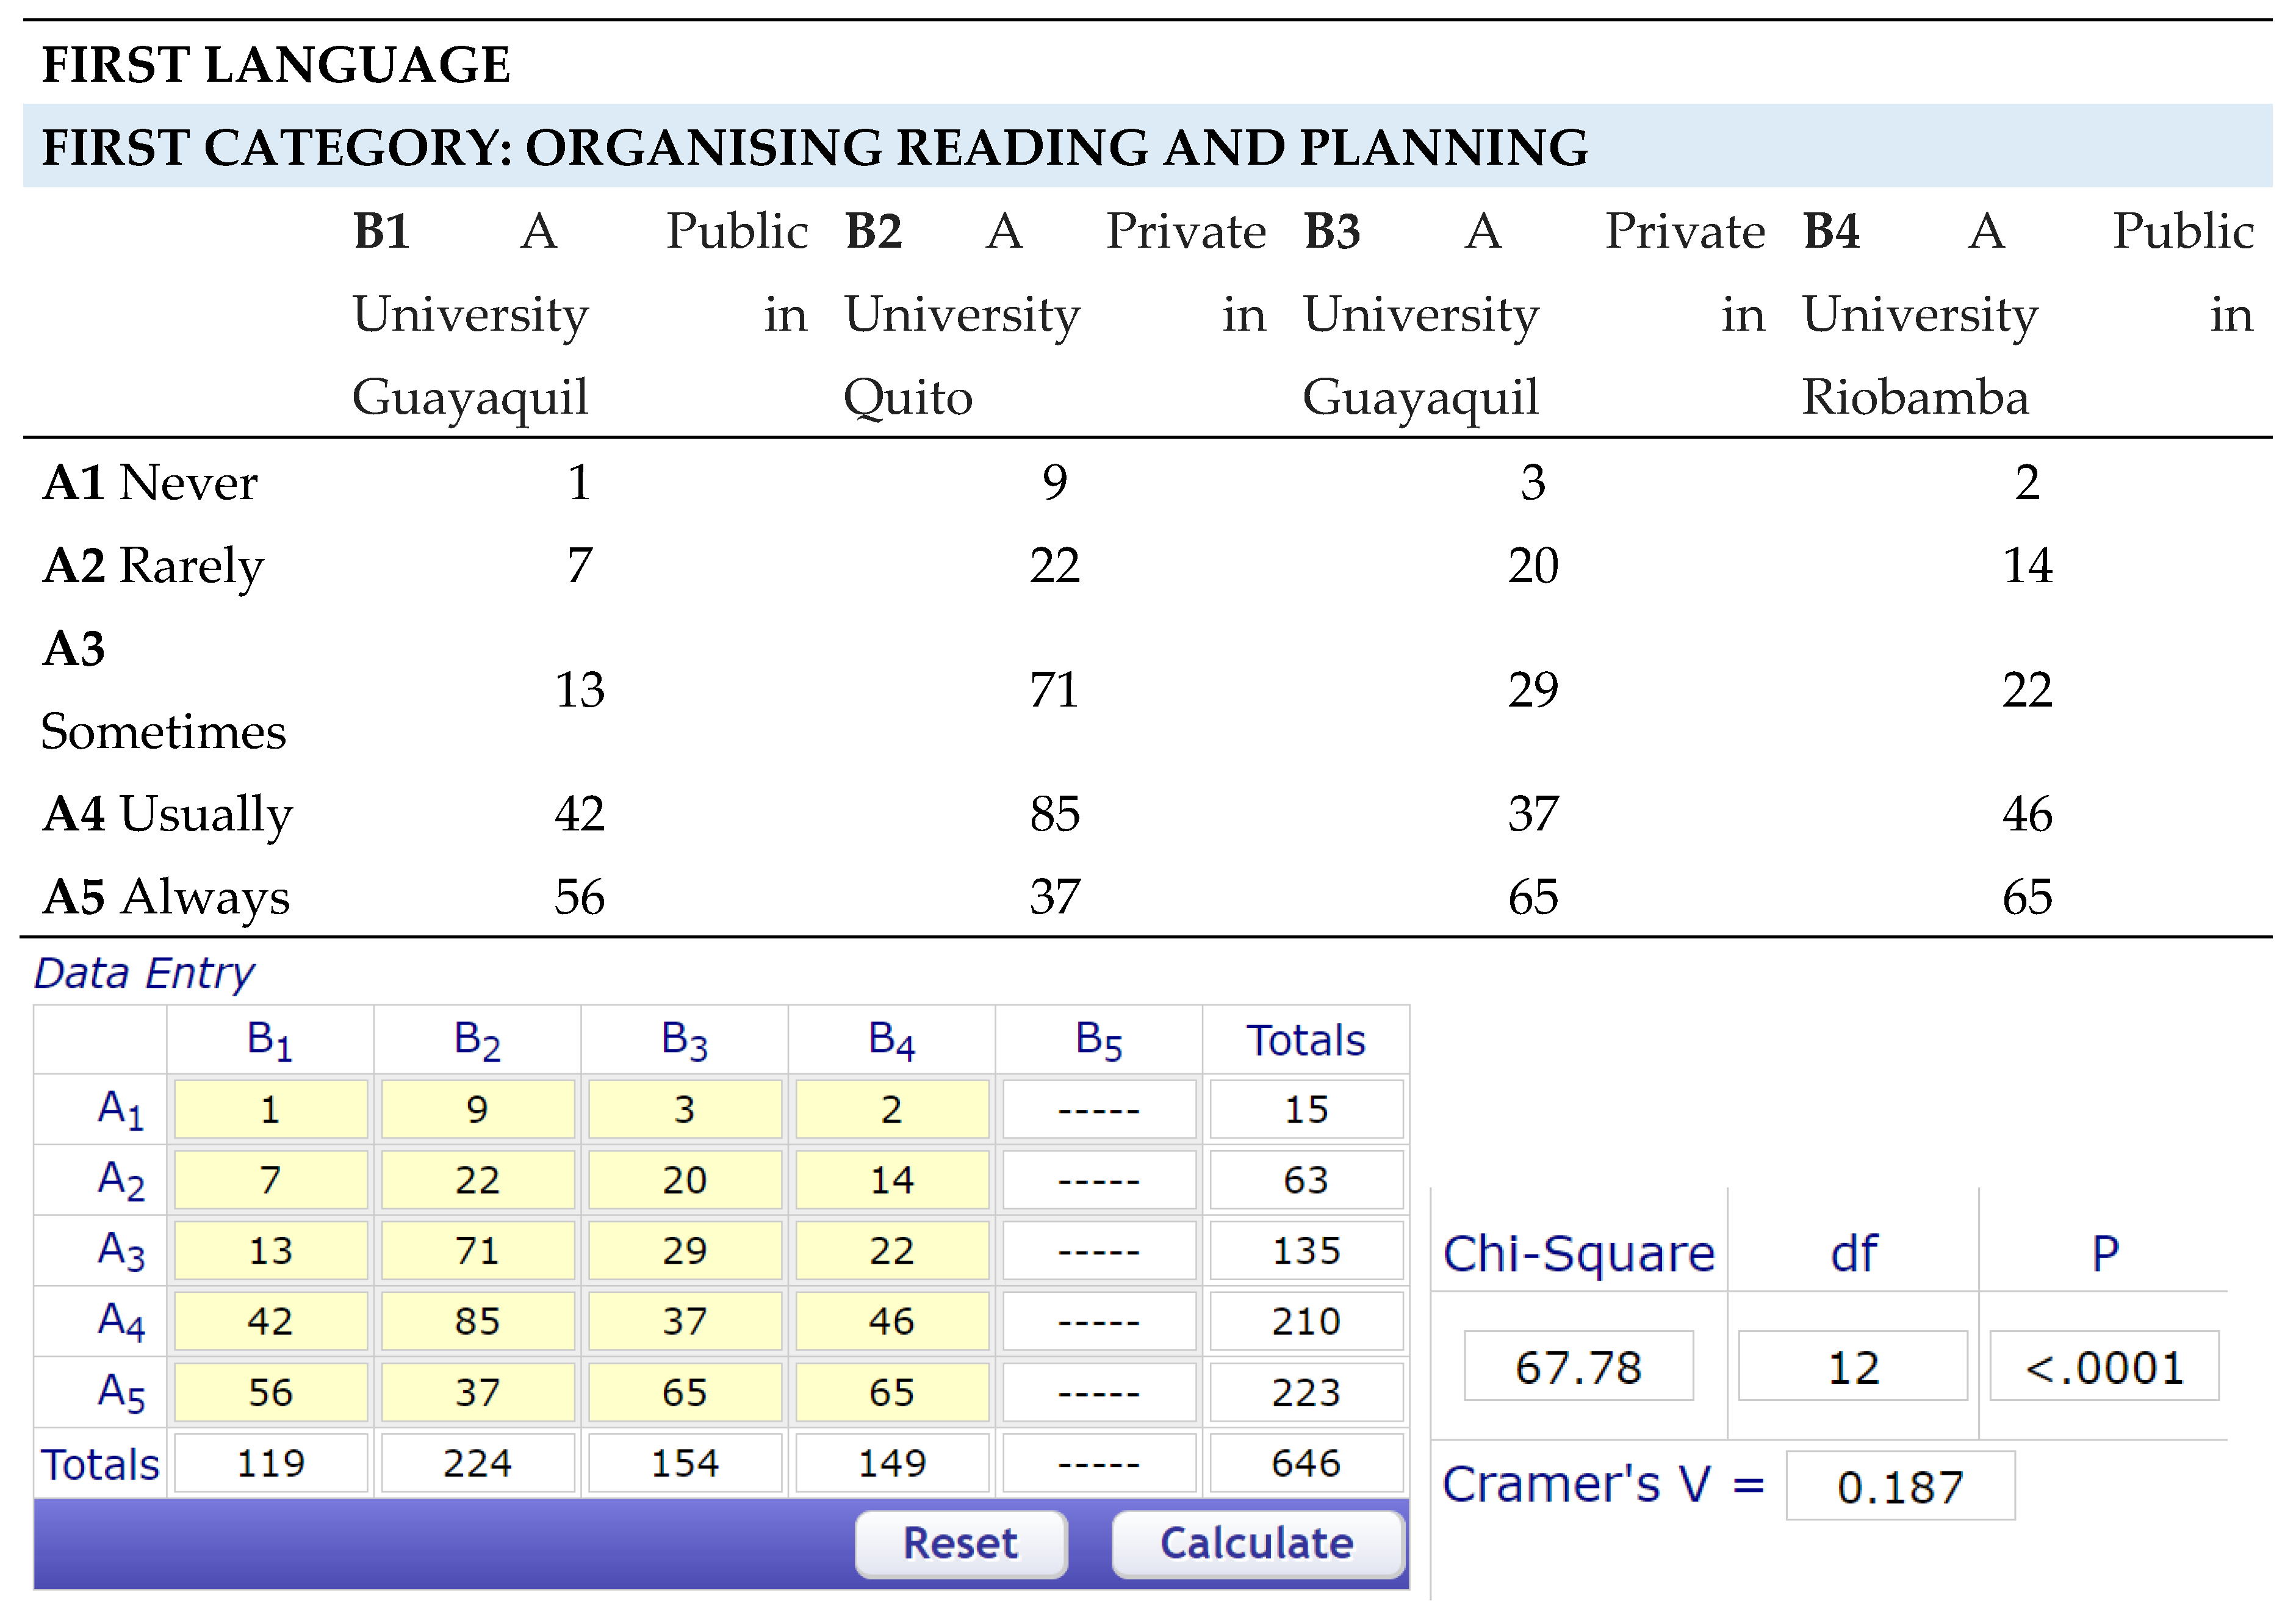Click the A2 B4 cell containing 14
The width and height of the screenshot is (2296, 1609).
click(891, 1180)
